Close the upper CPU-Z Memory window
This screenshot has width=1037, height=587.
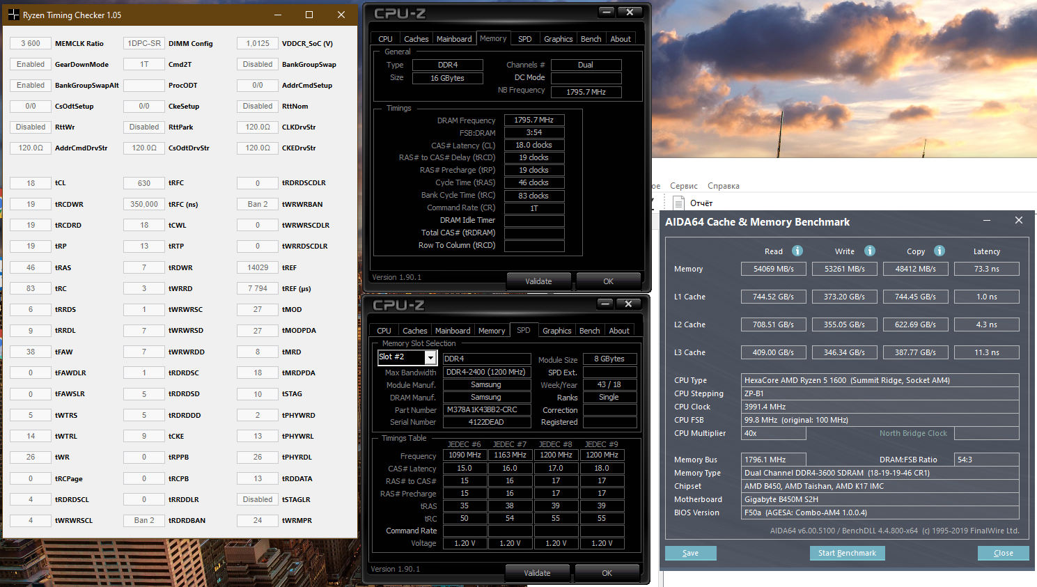[x=630, y=12]
